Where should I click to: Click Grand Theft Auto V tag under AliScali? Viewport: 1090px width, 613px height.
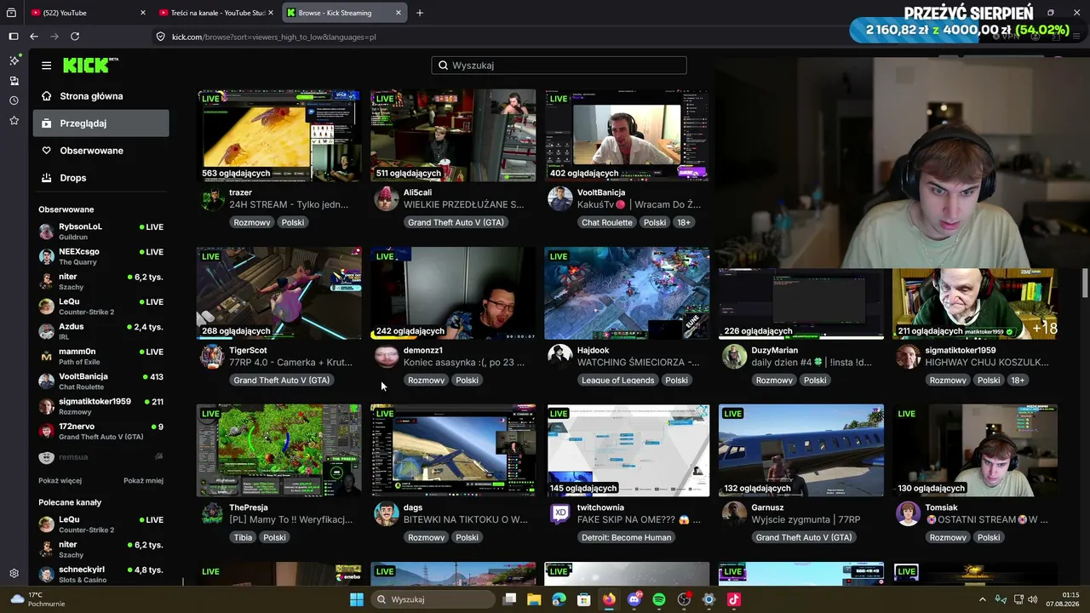(456, 222)
